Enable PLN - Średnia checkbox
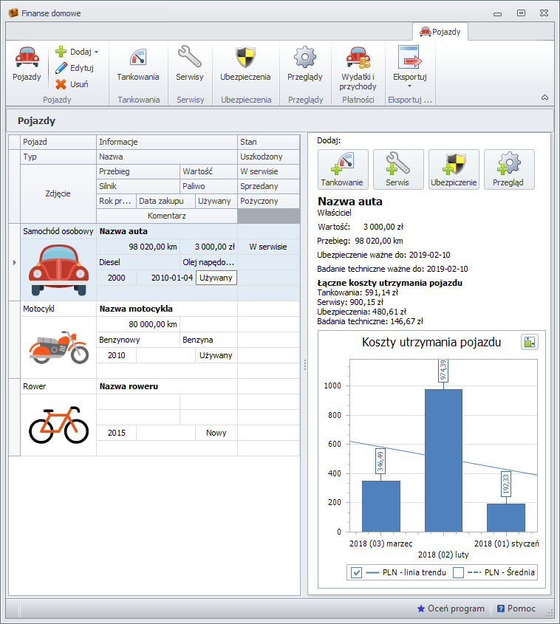This screenshot has width=560, height=624. click(458, 573)
